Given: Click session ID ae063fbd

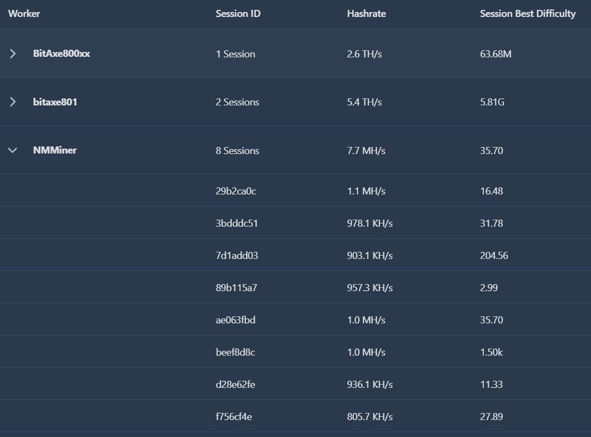Looking at the screenshot, I should click(236, 320).
